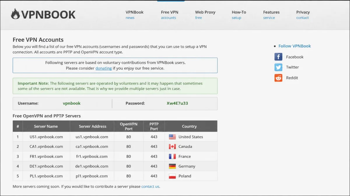
Task: Click the Password label
Action: click(135, 103)
